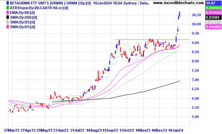Select the SMA:Dy:61:[d] legend label
Image resolution: width=222 pixels, height=134 pixels.
(x=22, y=27)
